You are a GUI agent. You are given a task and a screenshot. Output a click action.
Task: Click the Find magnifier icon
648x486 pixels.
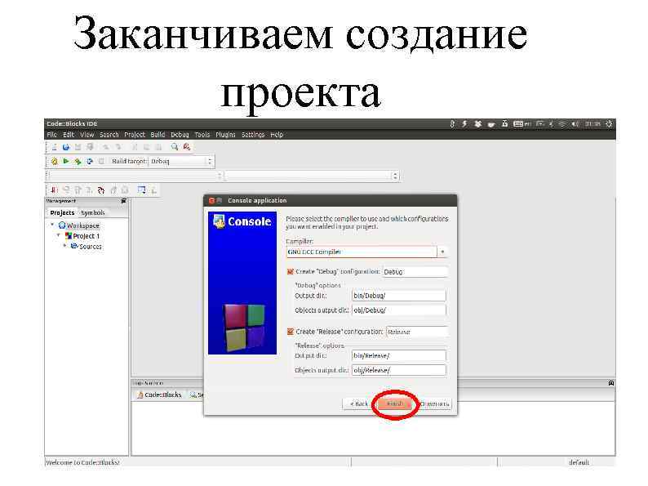(175, 147)
